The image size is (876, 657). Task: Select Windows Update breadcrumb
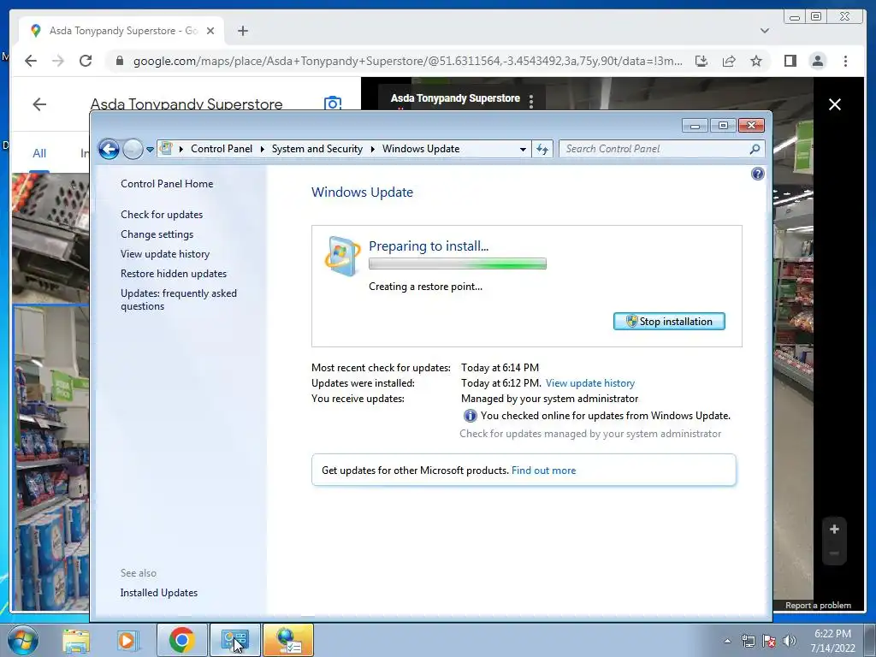click(x=421, y=149)
